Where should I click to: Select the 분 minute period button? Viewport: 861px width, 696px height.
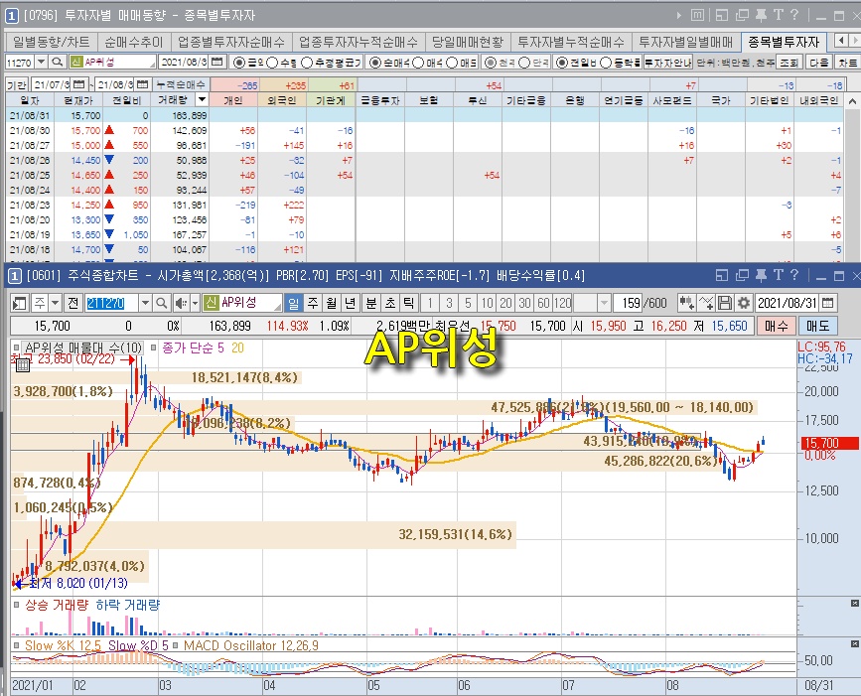[371, 303]
